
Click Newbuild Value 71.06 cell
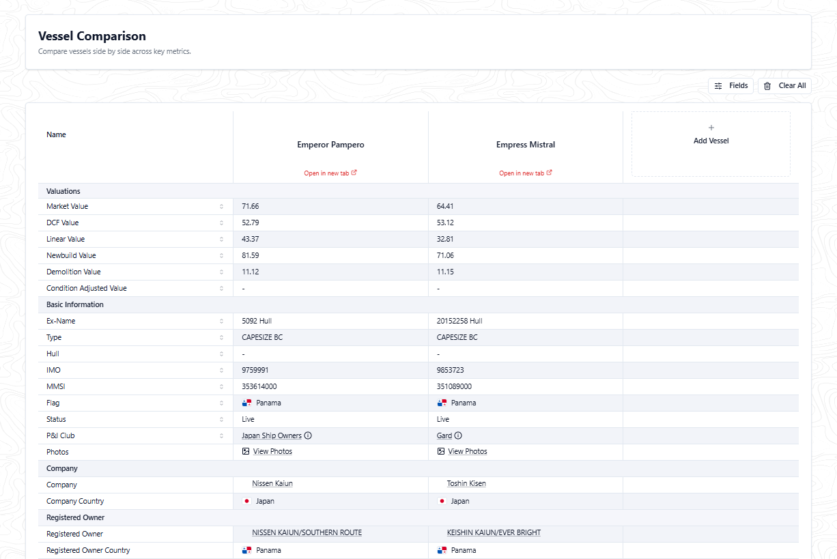[x=526, y=255]
